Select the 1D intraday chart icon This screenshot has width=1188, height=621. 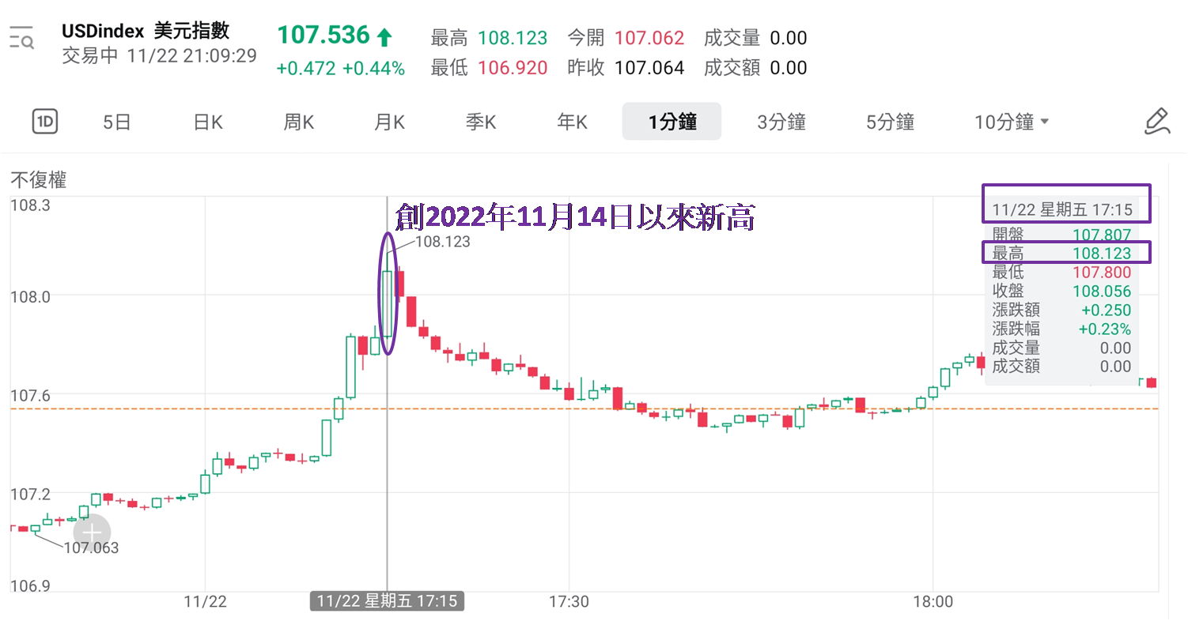45,122
